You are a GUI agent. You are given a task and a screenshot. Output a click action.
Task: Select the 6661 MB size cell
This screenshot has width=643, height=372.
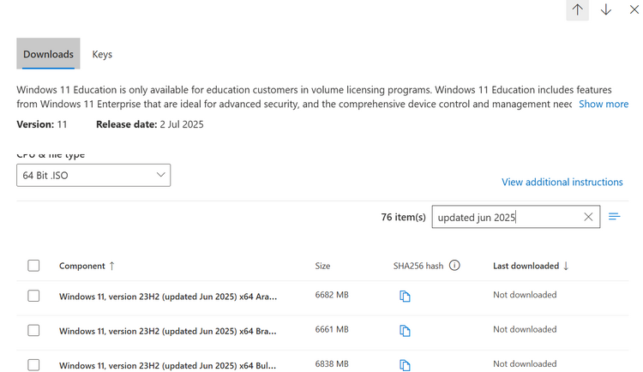tap(332, 329)
